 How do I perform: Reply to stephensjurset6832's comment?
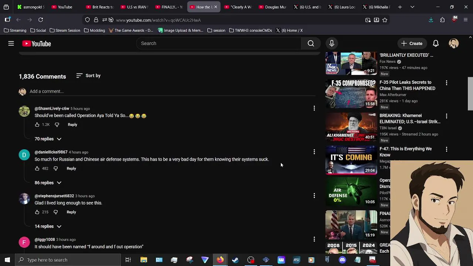click(x=71, y=212)
